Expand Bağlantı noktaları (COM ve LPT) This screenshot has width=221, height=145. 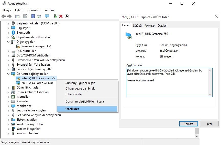pos(8,24)
